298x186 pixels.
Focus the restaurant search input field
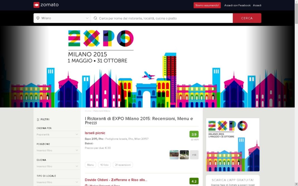(162, 18)
